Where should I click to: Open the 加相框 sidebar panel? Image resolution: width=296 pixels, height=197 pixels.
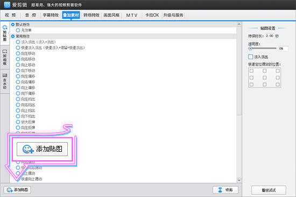click(x=5, y=58)
